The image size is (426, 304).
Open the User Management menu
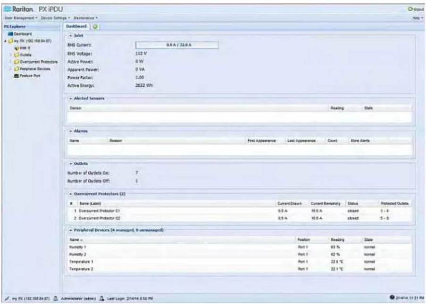[x=21, y=18]
